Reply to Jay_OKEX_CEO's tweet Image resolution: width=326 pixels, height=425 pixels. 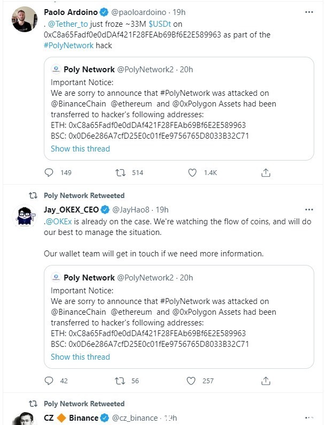49,381
